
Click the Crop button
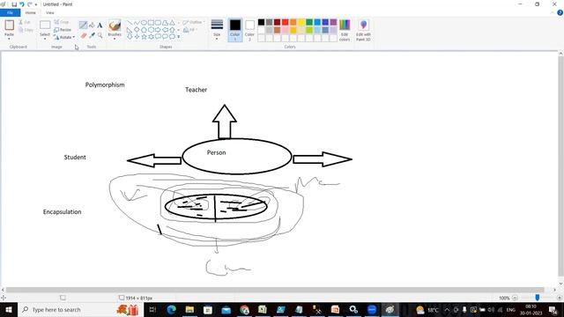coord(62,22)
